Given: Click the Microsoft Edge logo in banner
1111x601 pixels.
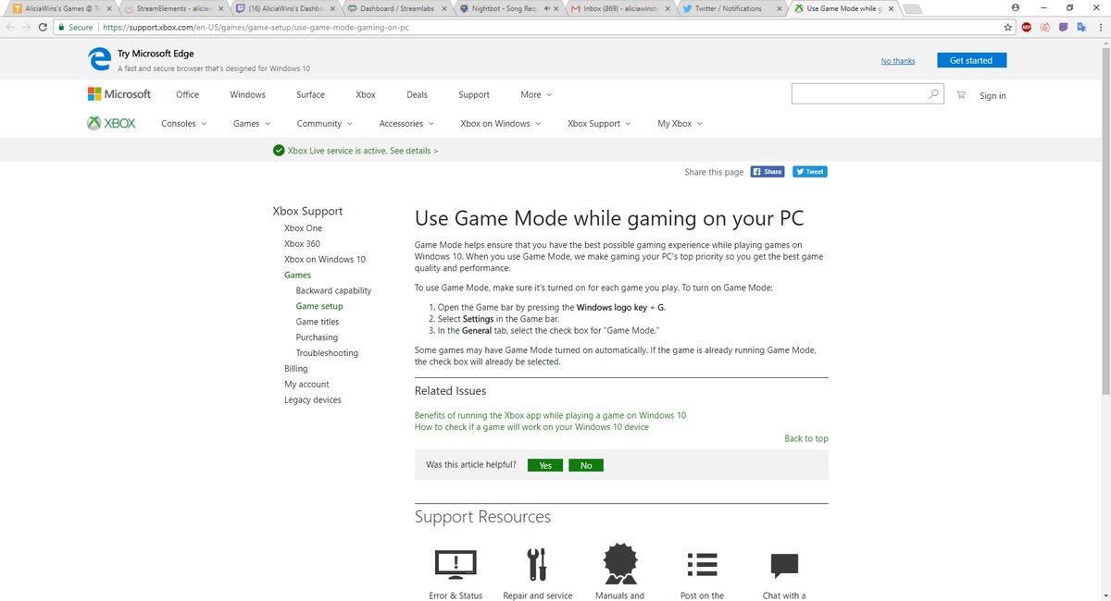Looking at the screenshot, I should pyautogui.click(x=99, y=60).
